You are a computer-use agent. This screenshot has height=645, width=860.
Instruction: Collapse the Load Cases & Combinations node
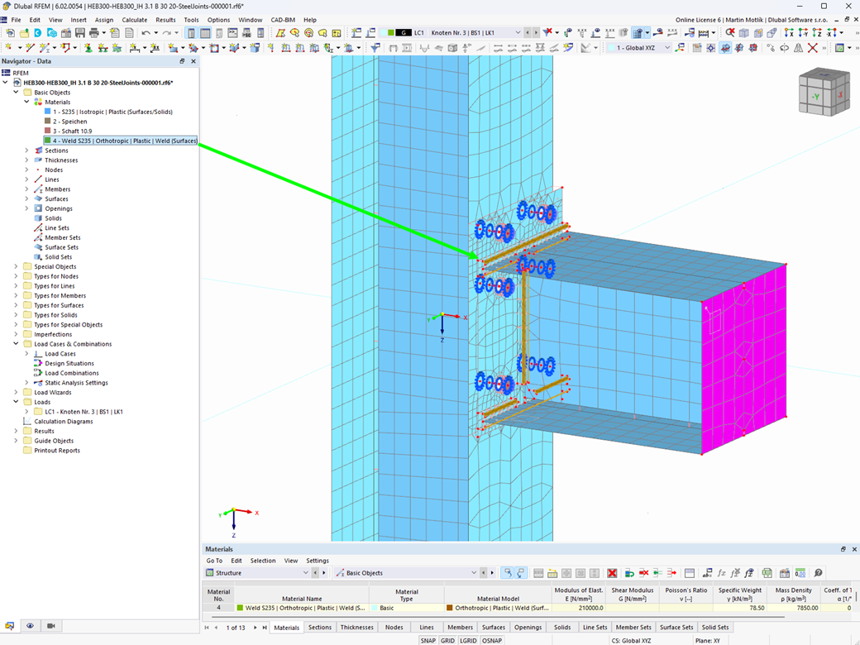pyautogui.click(x=15, y=343)
